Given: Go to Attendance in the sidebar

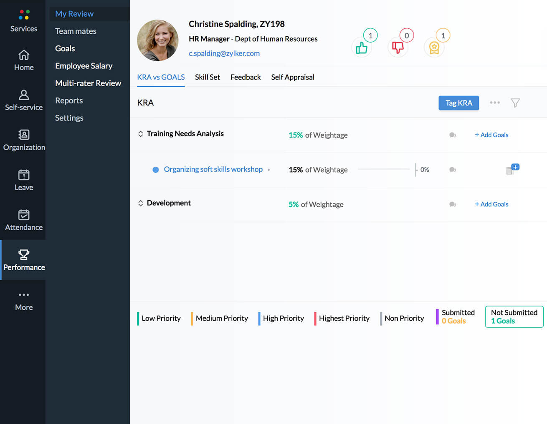Looking at the screenshot, I should point(24,220).
